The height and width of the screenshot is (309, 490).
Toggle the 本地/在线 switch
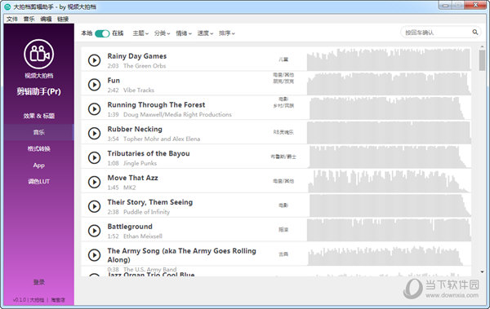tap(102, 33)
